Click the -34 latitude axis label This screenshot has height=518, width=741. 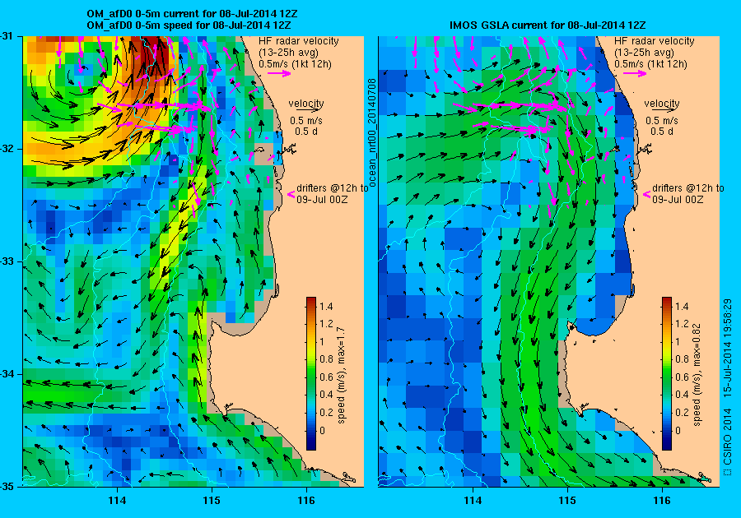7,374
